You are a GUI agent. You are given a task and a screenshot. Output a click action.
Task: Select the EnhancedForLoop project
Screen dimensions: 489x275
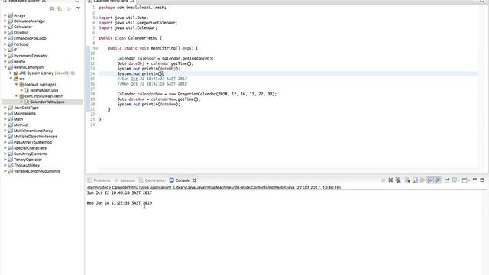30,38
